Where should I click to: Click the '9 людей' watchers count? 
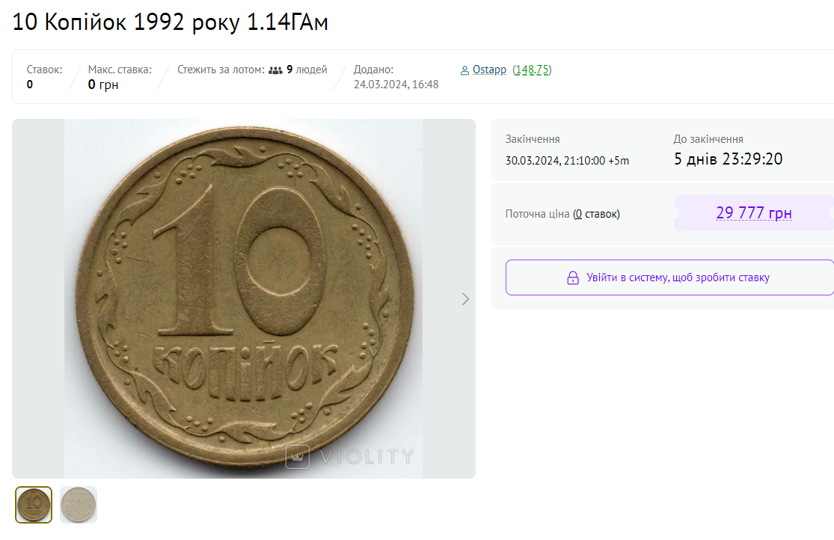(307, 70)
